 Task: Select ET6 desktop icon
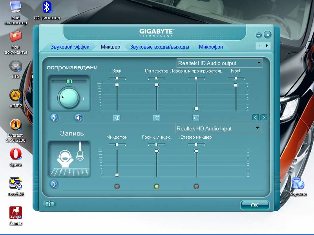[16, 70]
